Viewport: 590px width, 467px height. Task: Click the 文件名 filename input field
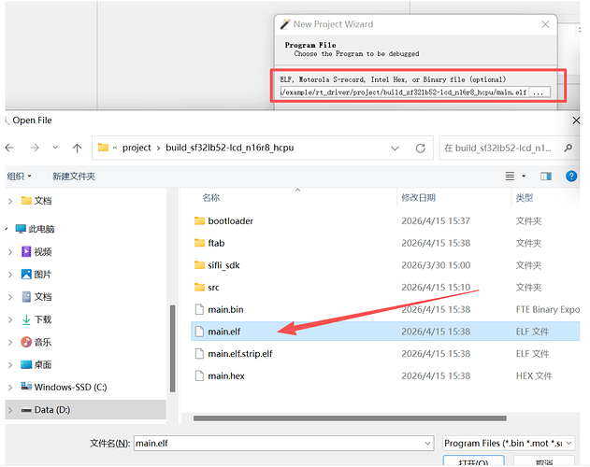pos(283,444)
